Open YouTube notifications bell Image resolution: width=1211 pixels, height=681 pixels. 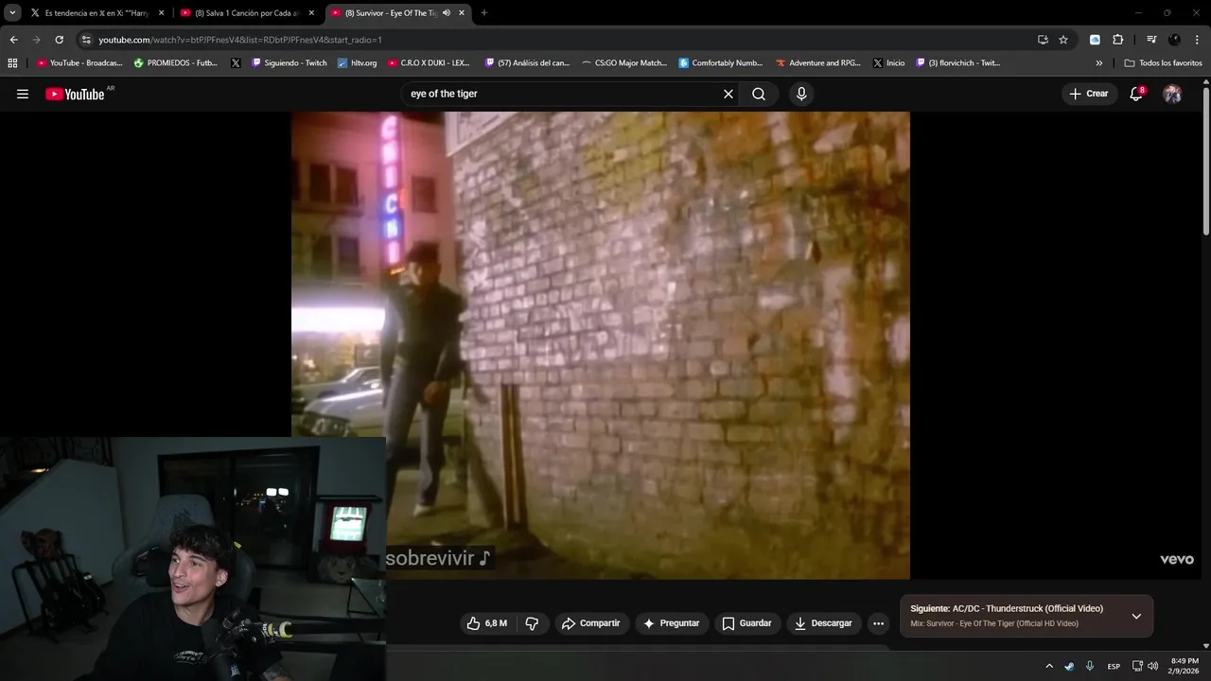click(x=1136, y=94)
